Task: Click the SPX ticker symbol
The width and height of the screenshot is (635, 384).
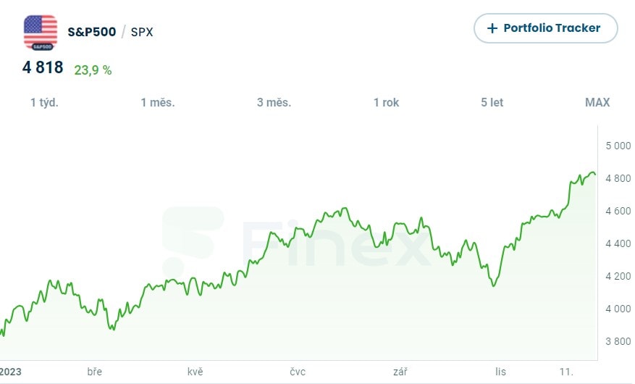Action: 142,32
